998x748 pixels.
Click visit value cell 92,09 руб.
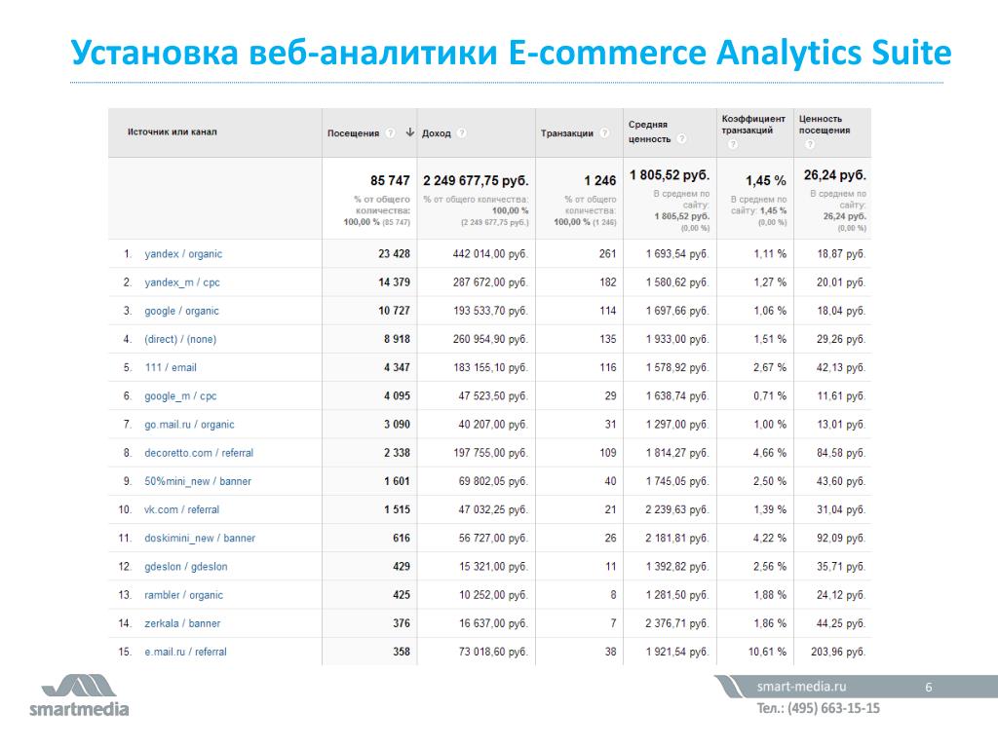pyautogui.click(x=841, y=538)
